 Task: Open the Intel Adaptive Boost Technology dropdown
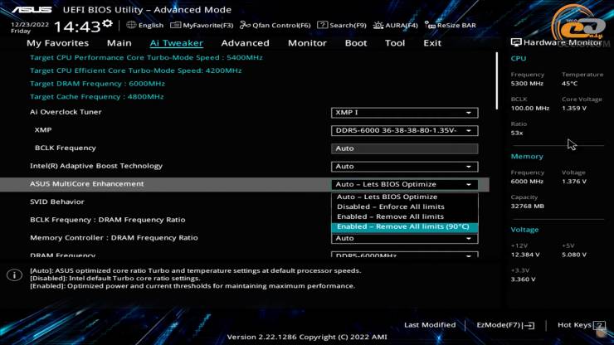click(x=405, y=167)
